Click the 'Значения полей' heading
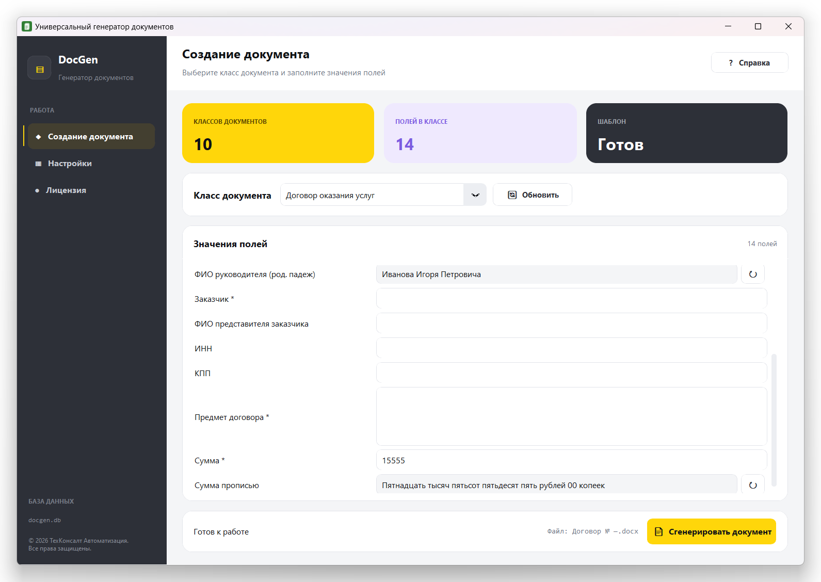Viewport: 821px width, 582px height. point(230,244)
